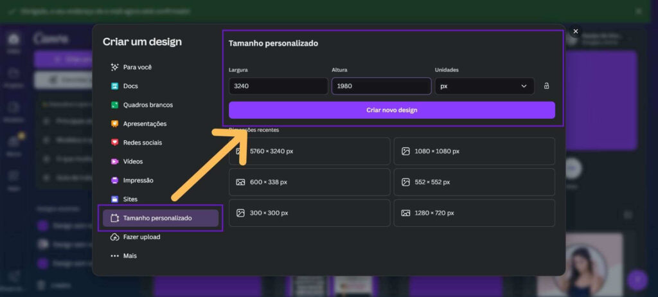Click Criar novo design button

tap(391, 110)
